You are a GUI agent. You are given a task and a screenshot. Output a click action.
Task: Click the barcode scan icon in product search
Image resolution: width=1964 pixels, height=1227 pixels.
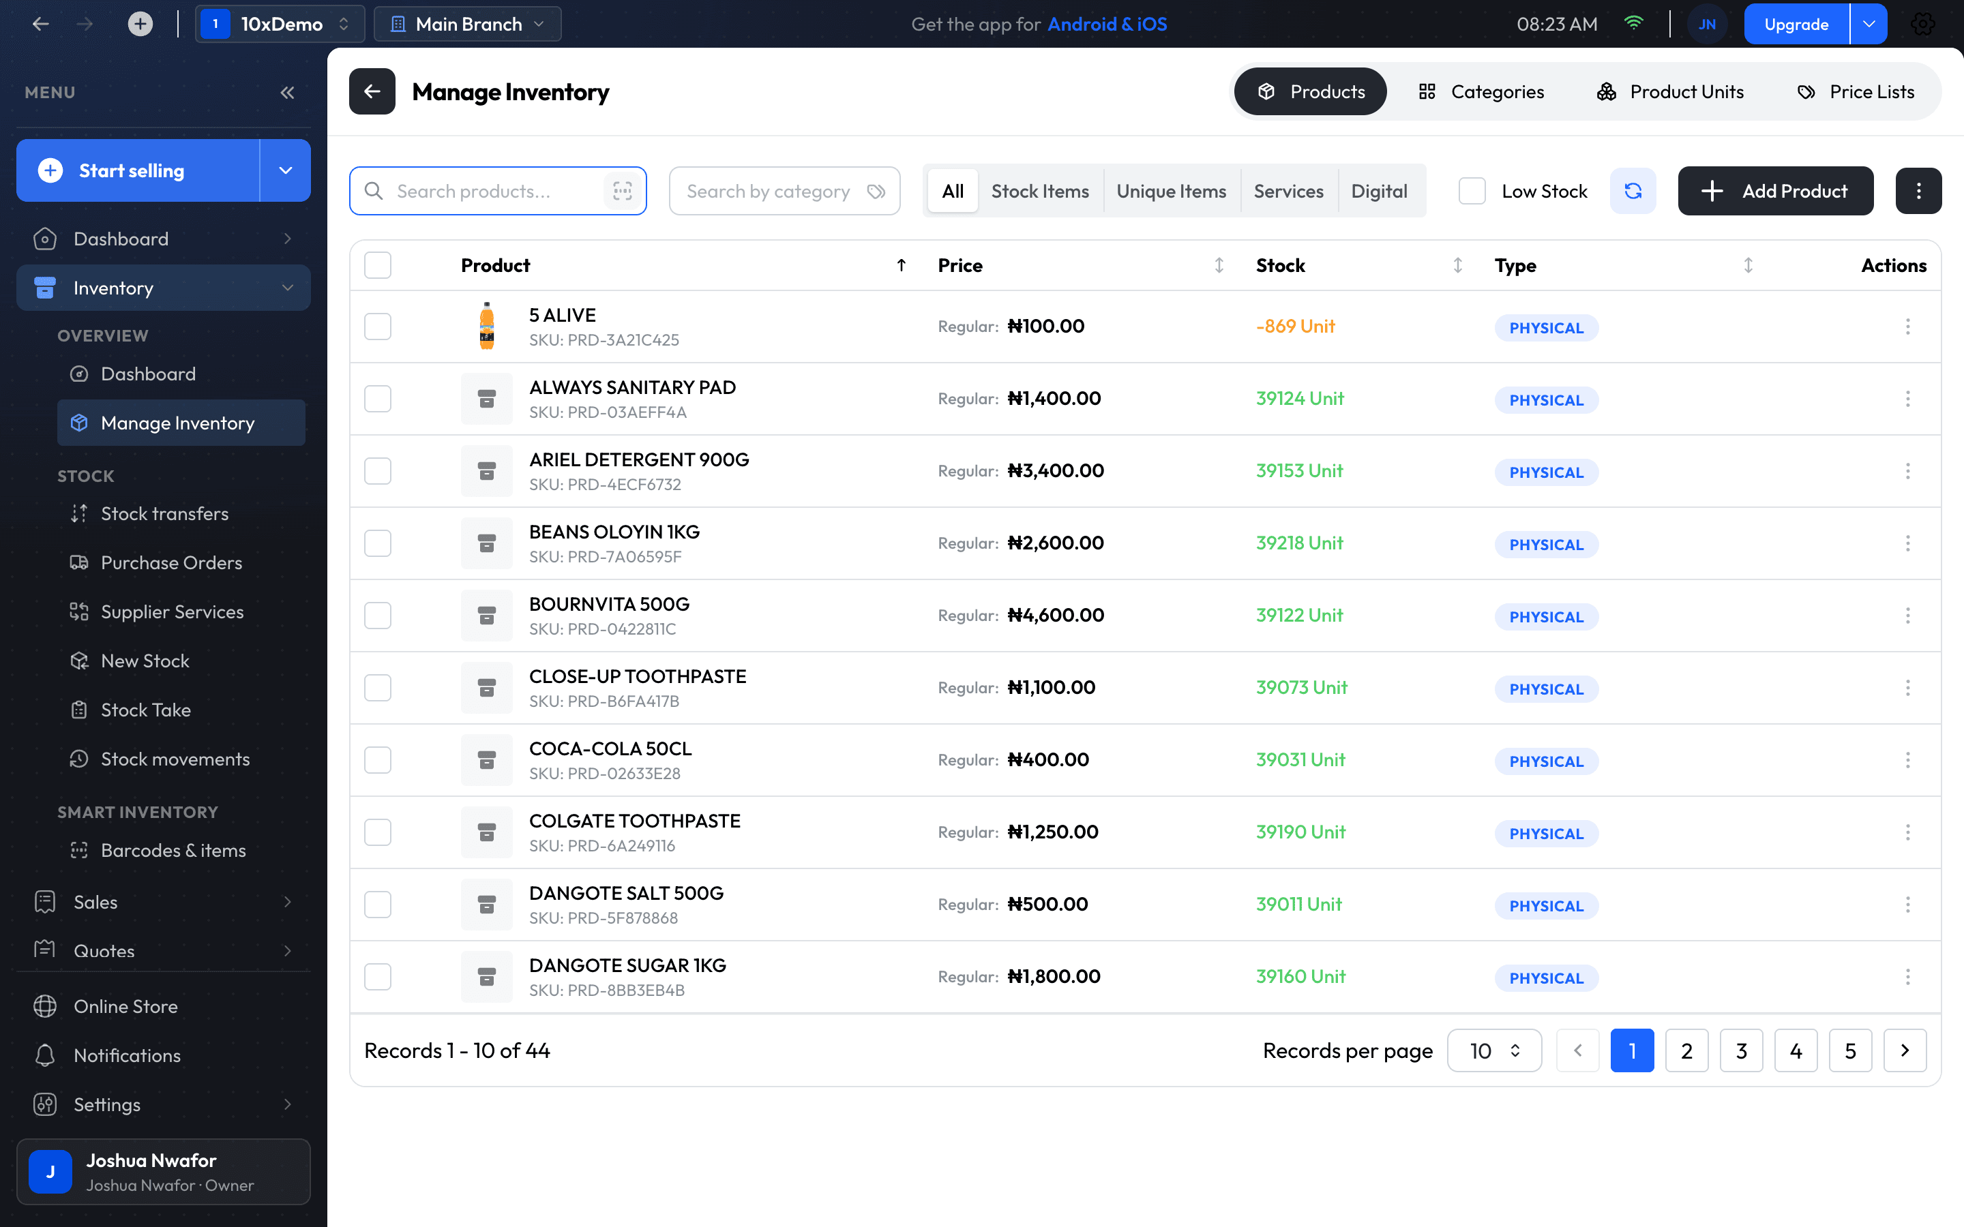[x=623, y=192]
